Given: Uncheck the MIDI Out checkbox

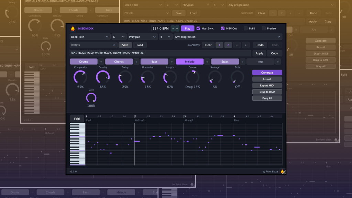Looking at the screenshot, I should [223, 29].
